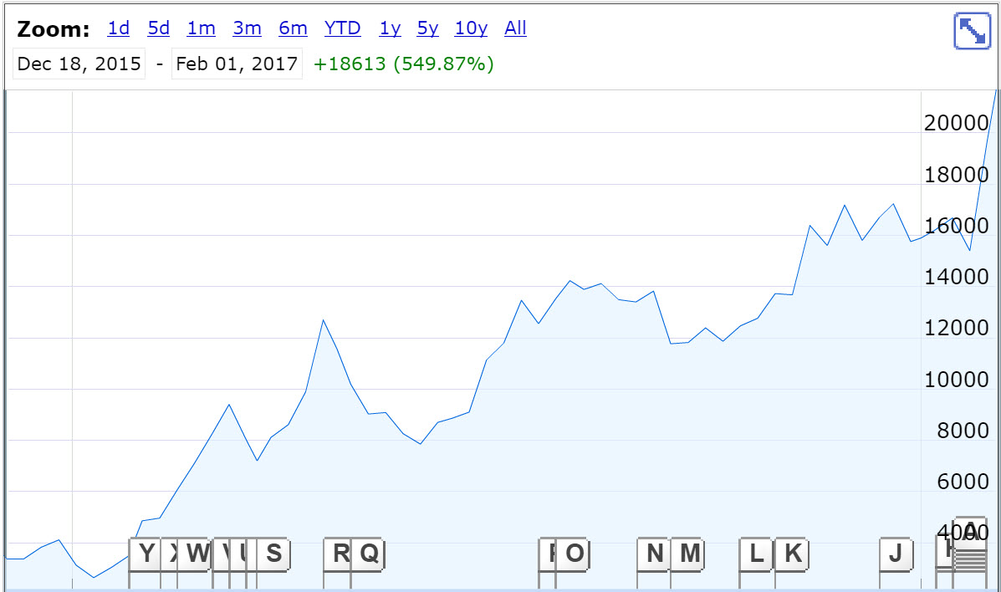Click event flag W marker
This screenshot has width=1001, height=592.
pyautogui.click(x=197, y=554)
